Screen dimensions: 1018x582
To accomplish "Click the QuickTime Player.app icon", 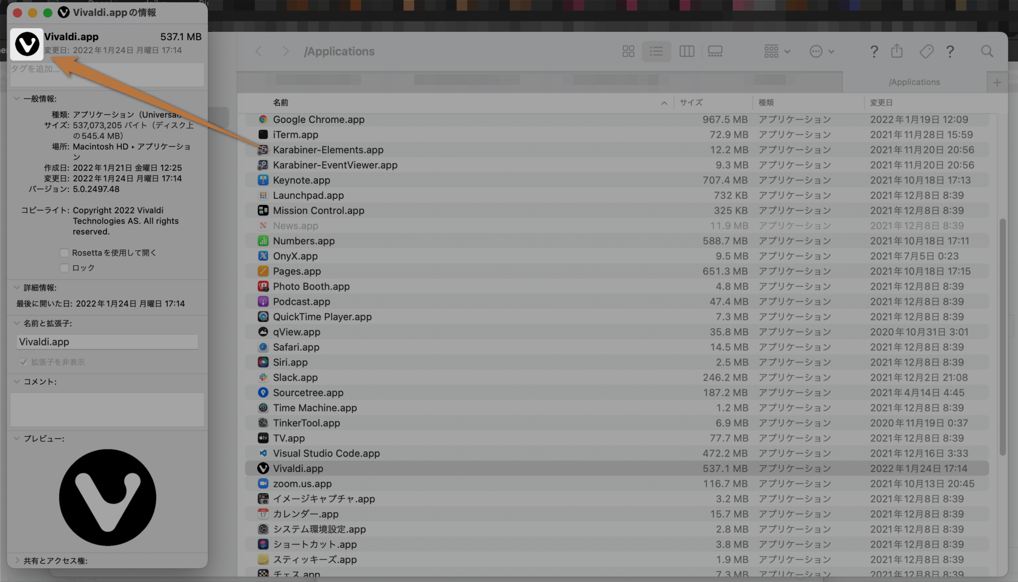I will point(263,316).
